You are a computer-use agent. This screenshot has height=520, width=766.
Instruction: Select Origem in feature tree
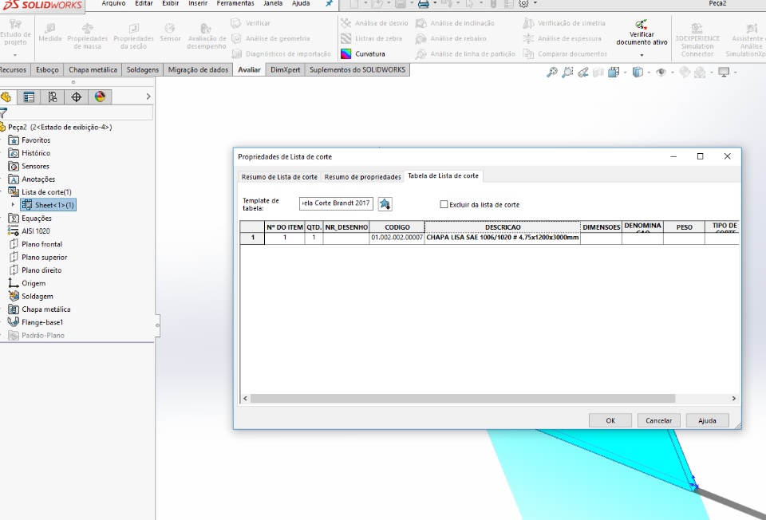27,283
